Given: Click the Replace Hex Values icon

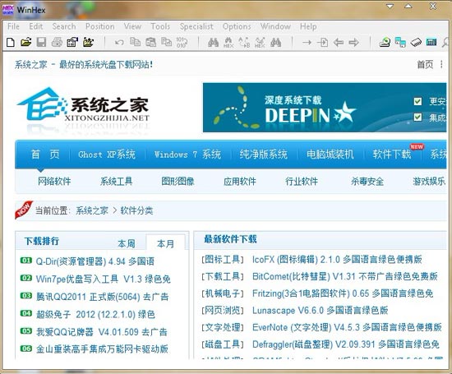Looking at the screenshot, I should point(260,43).
